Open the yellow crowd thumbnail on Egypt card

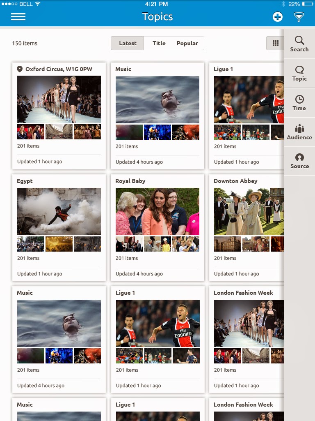pos(59,244)
